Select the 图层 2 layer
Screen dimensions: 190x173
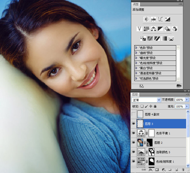(158, 143)
